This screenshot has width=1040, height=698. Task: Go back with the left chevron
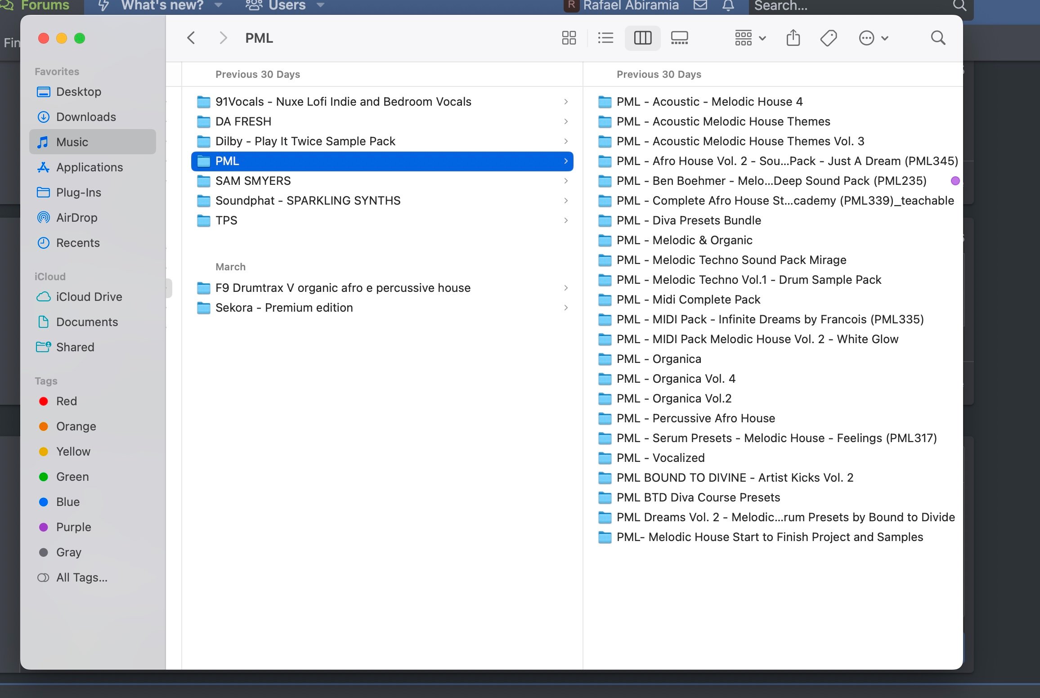coord(191,38)
